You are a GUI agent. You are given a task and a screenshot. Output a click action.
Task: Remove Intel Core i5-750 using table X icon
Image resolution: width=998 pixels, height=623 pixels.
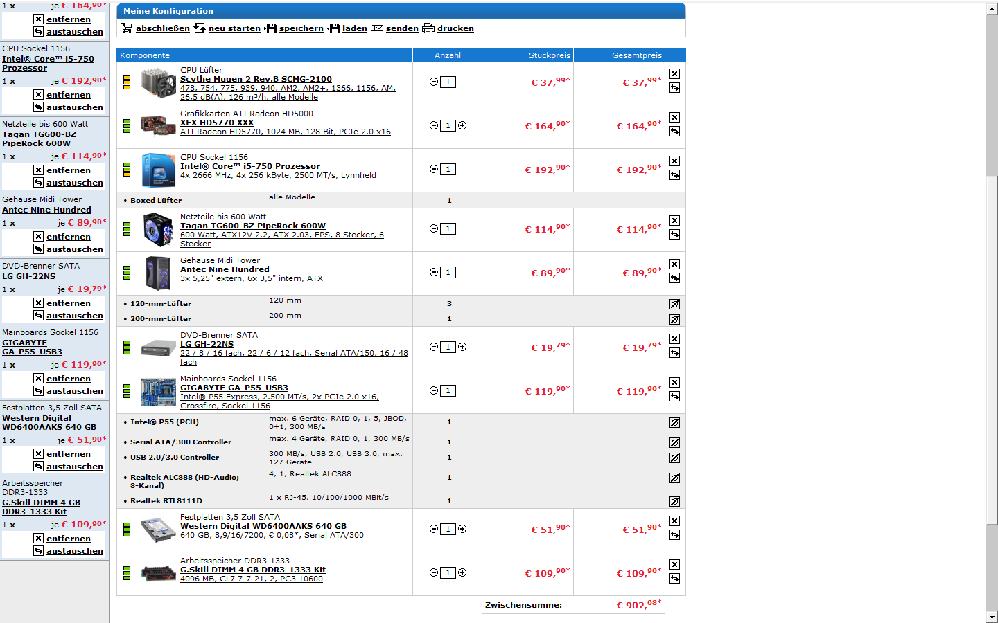click(674, 161)
